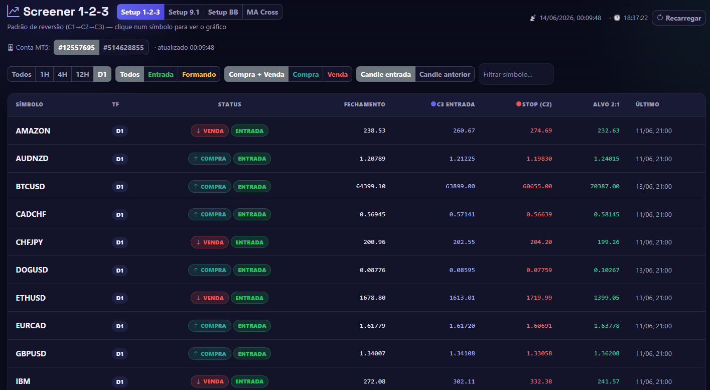
Task: Switch to the MA Cross tab
Action: 262,12
